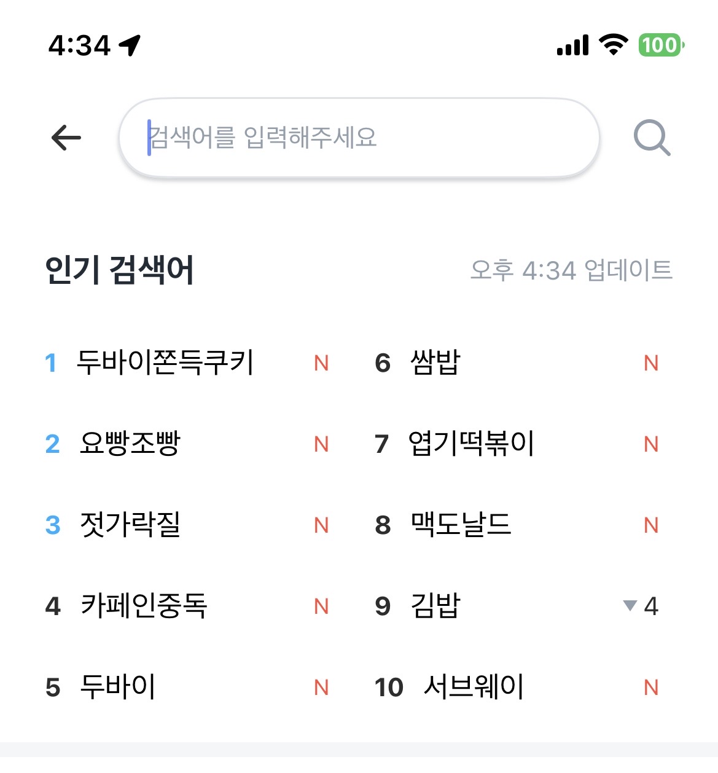
Task: Open the 젓가락질 trending keyword
Action: click(x=130, y=525)
